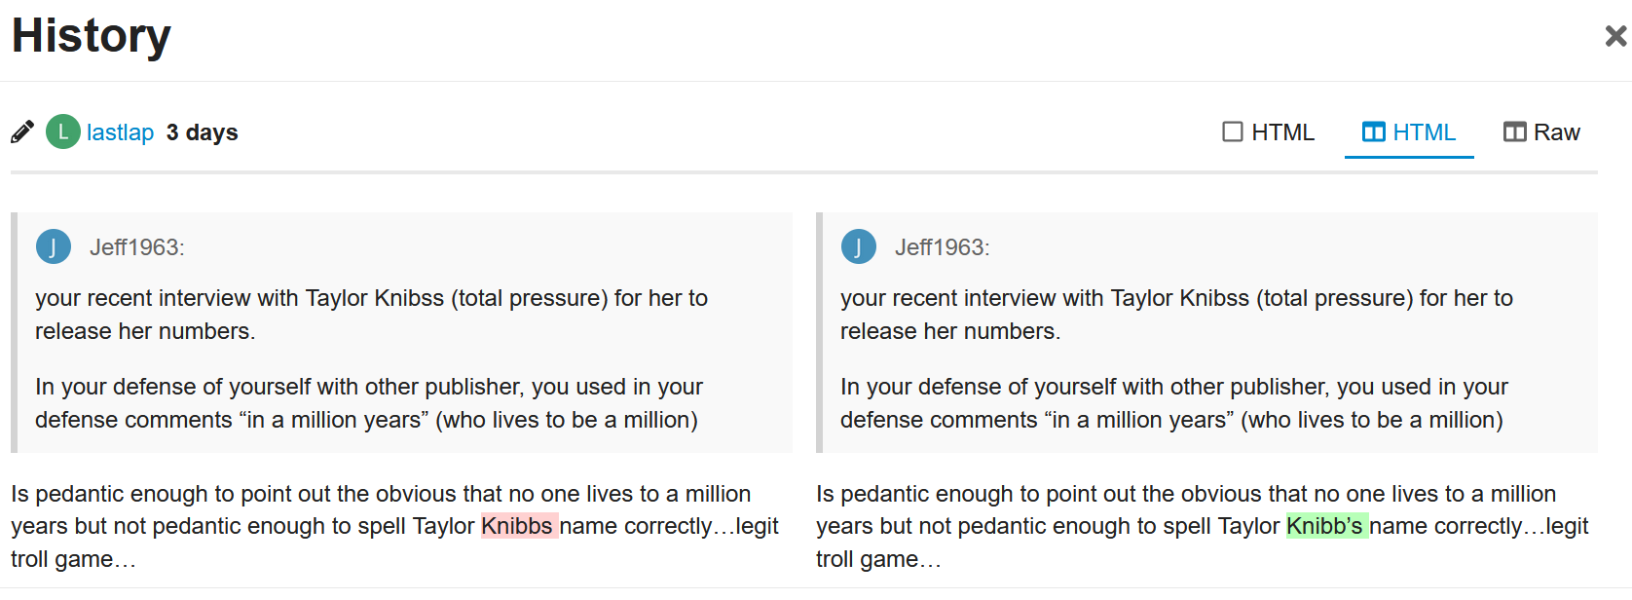Toggle off the side-by-side HTML view
This screenshot has width=1632, height=600.
point(1409,131)
